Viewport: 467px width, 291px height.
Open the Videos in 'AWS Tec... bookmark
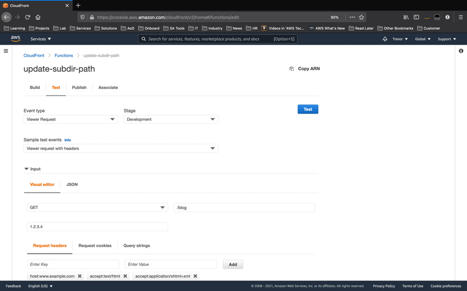(x=283, y=28)
